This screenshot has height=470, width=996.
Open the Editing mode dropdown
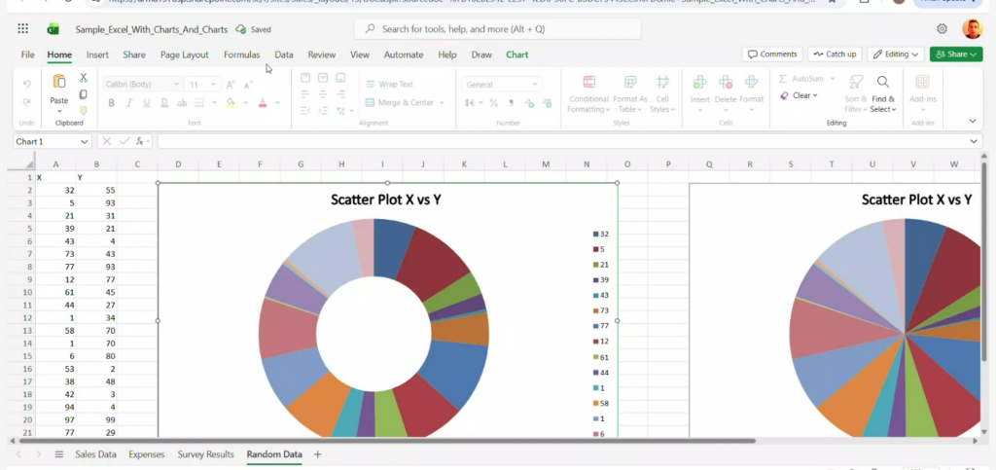tap(896, 54)
